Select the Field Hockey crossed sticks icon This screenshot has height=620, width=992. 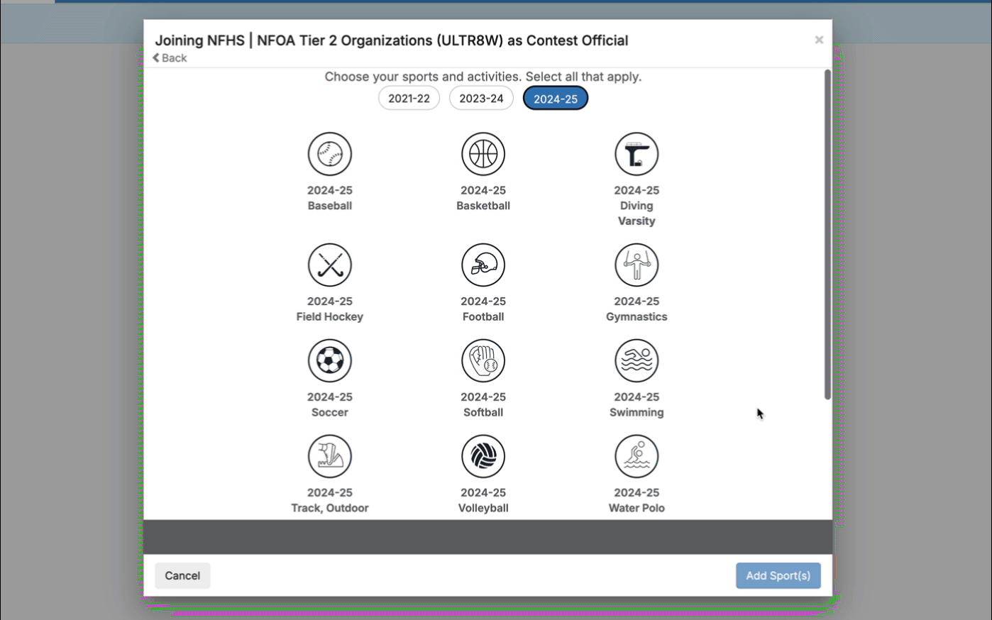pos(329,265)
